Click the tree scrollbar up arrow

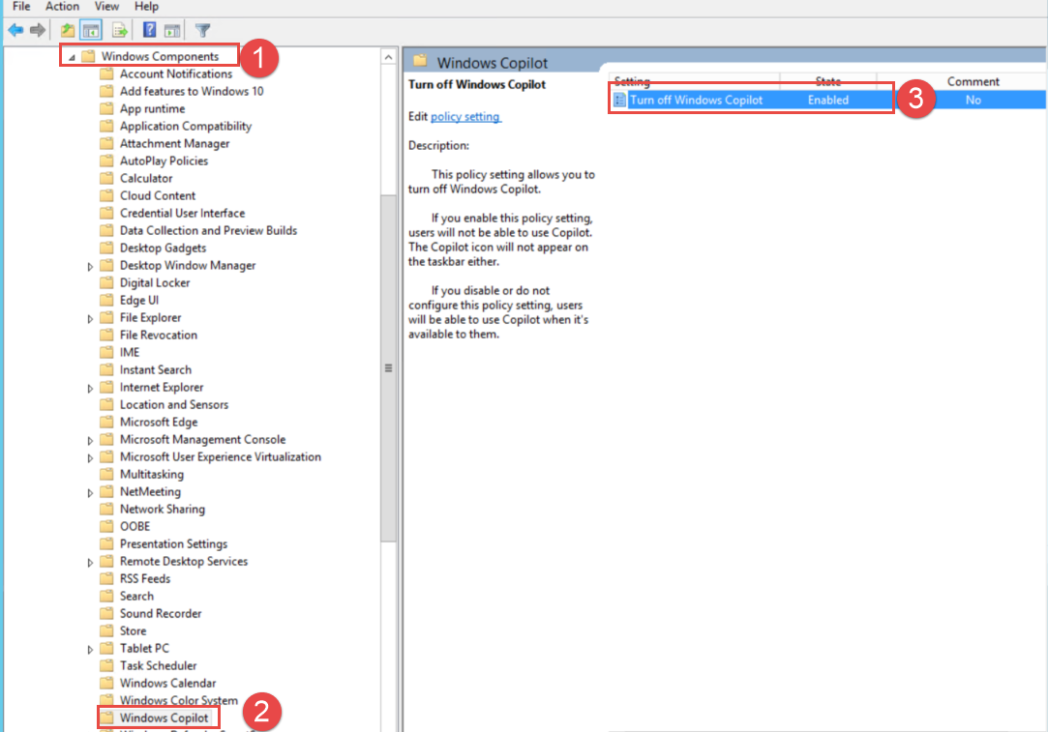388,57
